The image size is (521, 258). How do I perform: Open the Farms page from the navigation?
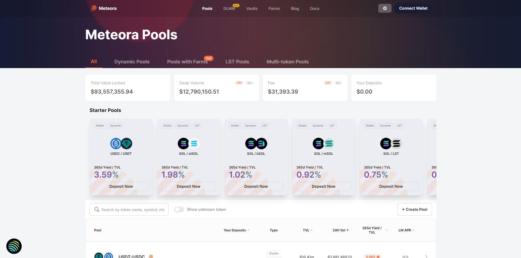pyautogui.click(x=274, y=9)
